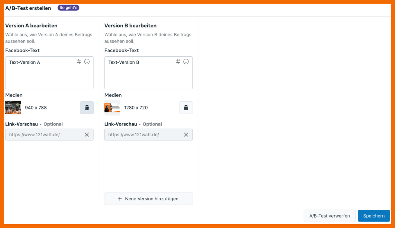Delete the 940 x 788 media
The image size is (395, 229).
[87, 108]
